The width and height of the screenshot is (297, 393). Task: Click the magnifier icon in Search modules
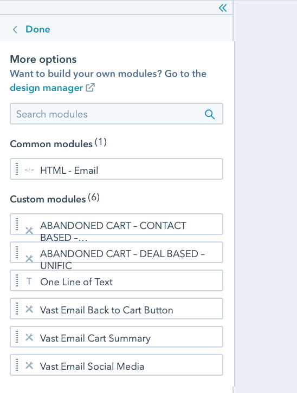[x=210, y=114]
